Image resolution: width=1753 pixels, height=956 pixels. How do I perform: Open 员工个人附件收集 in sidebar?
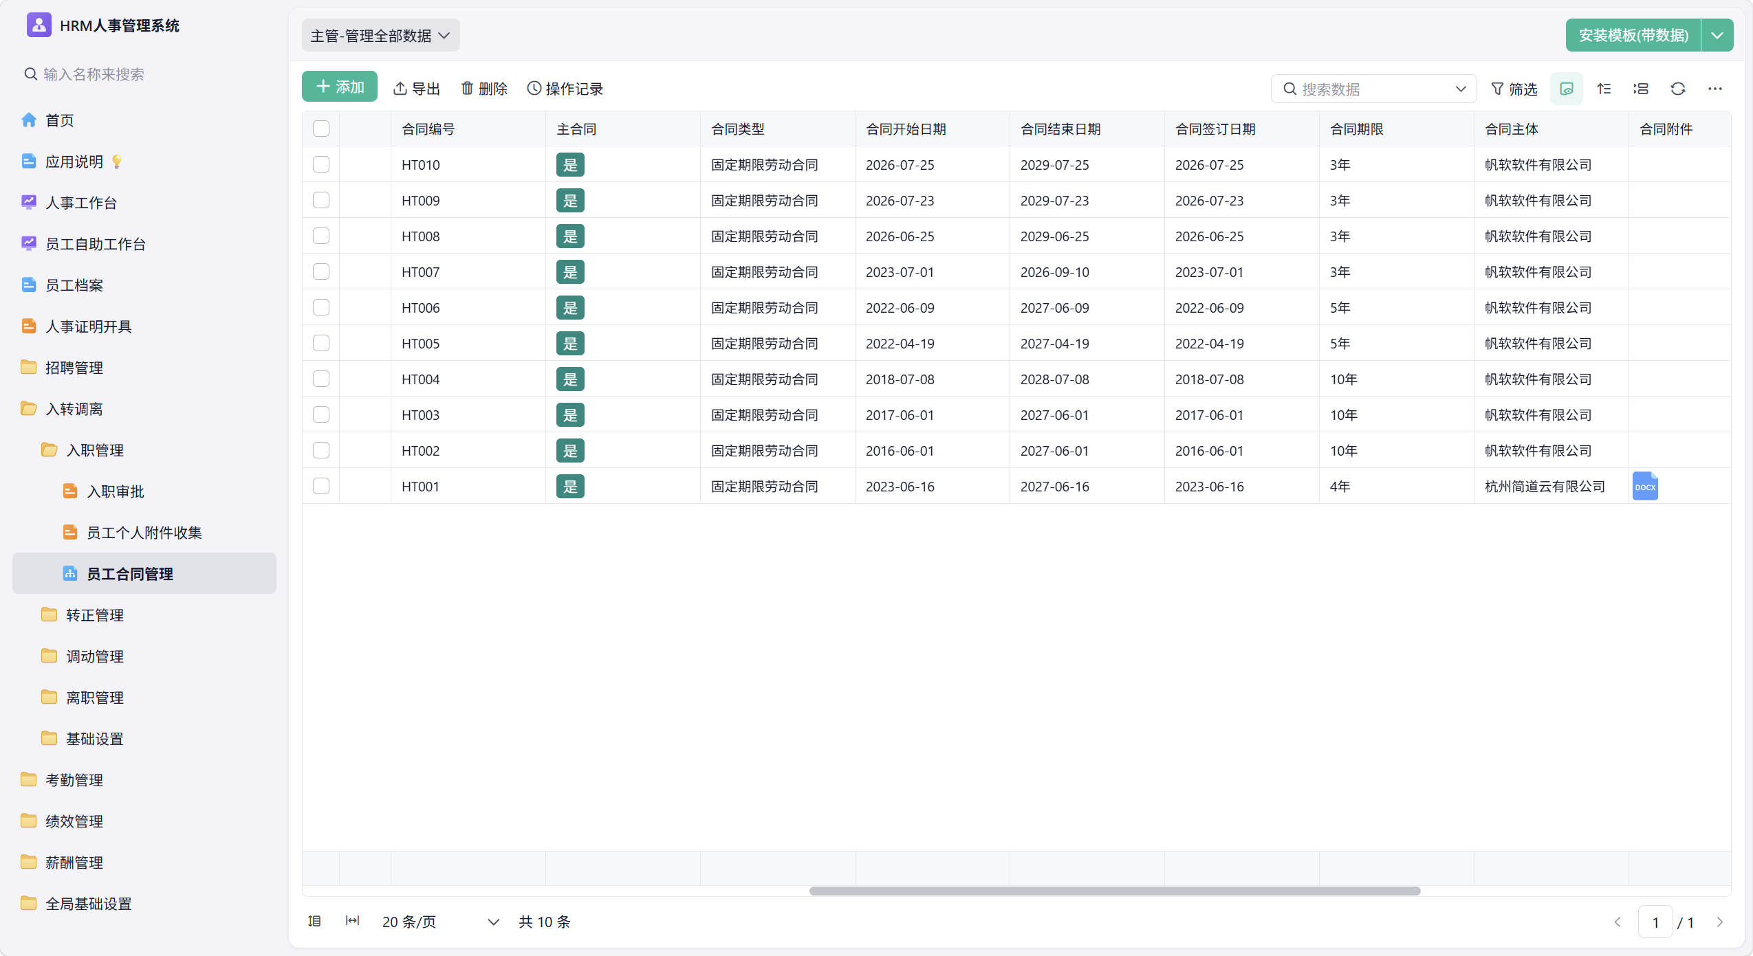[144, 533]
